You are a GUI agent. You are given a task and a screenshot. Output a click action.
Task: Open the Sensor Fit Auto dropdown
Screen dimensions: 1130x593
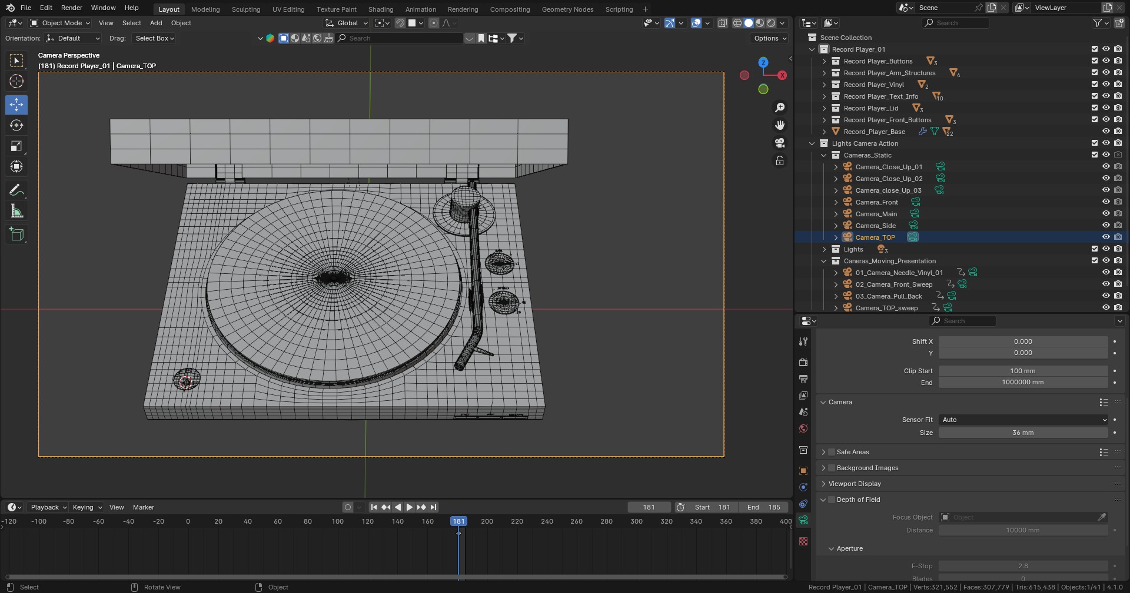tap(1023, 420)
